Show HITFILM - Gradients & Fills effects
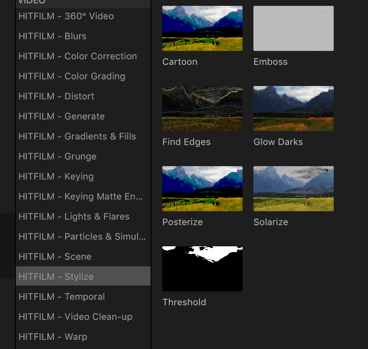Viewport: 368px width, 349px height. tap(83, 137)
